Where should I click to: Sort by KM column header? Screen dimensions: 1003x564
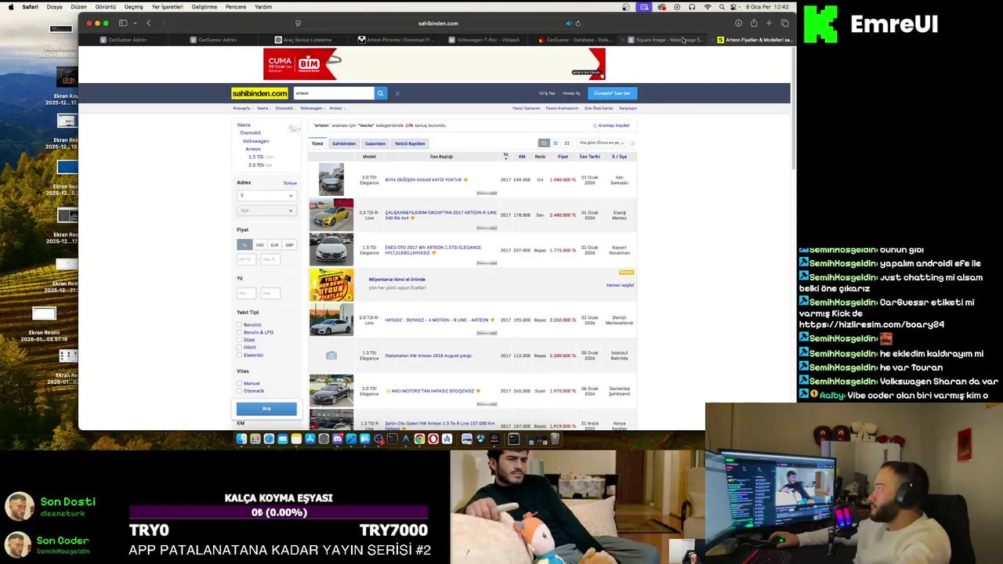click(x=522, y=157)
